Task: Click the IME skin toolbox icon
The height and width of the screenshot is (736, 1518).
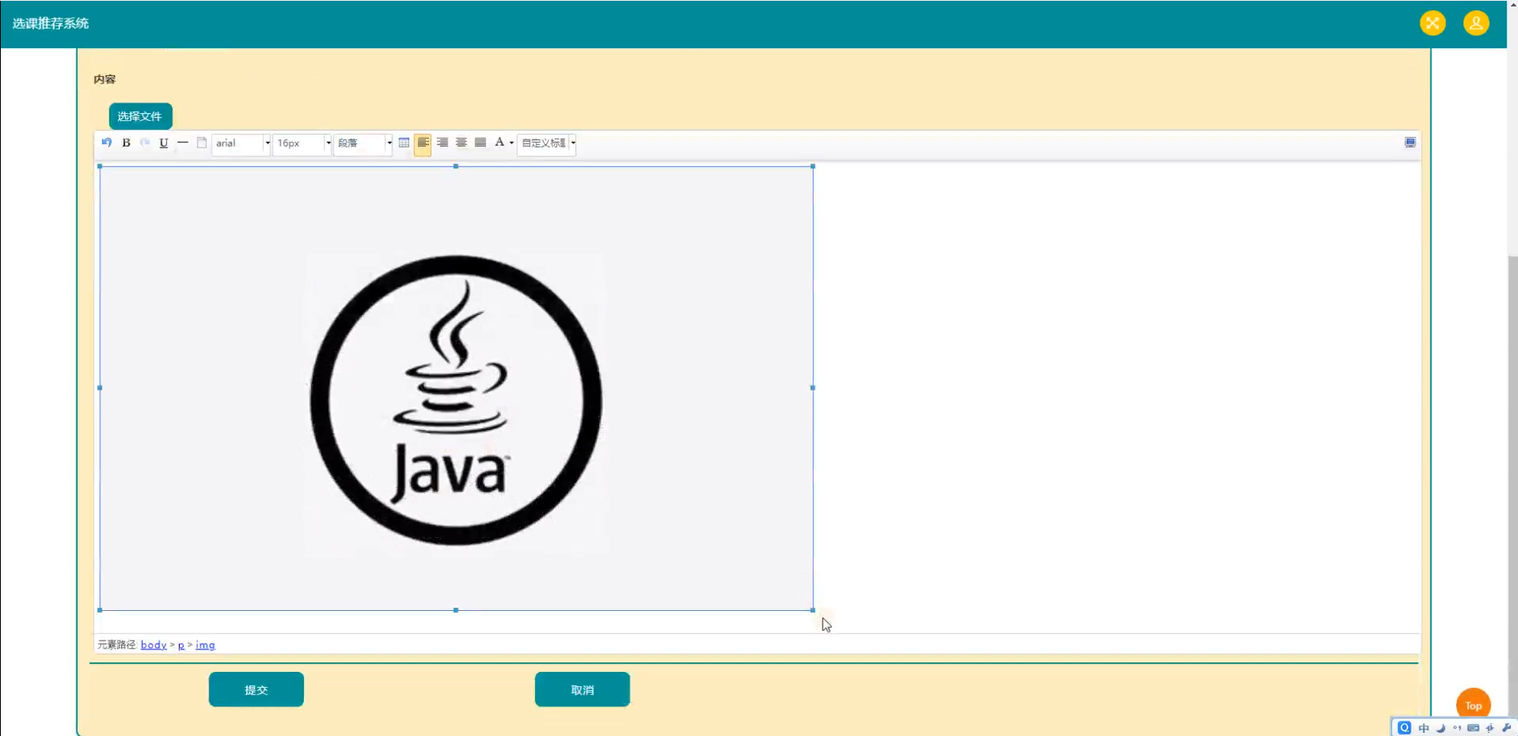Action: click(x=1490, y=728)
